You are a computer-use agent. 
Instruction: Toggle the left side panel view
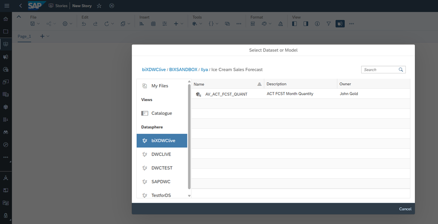(x=294, y=24)
